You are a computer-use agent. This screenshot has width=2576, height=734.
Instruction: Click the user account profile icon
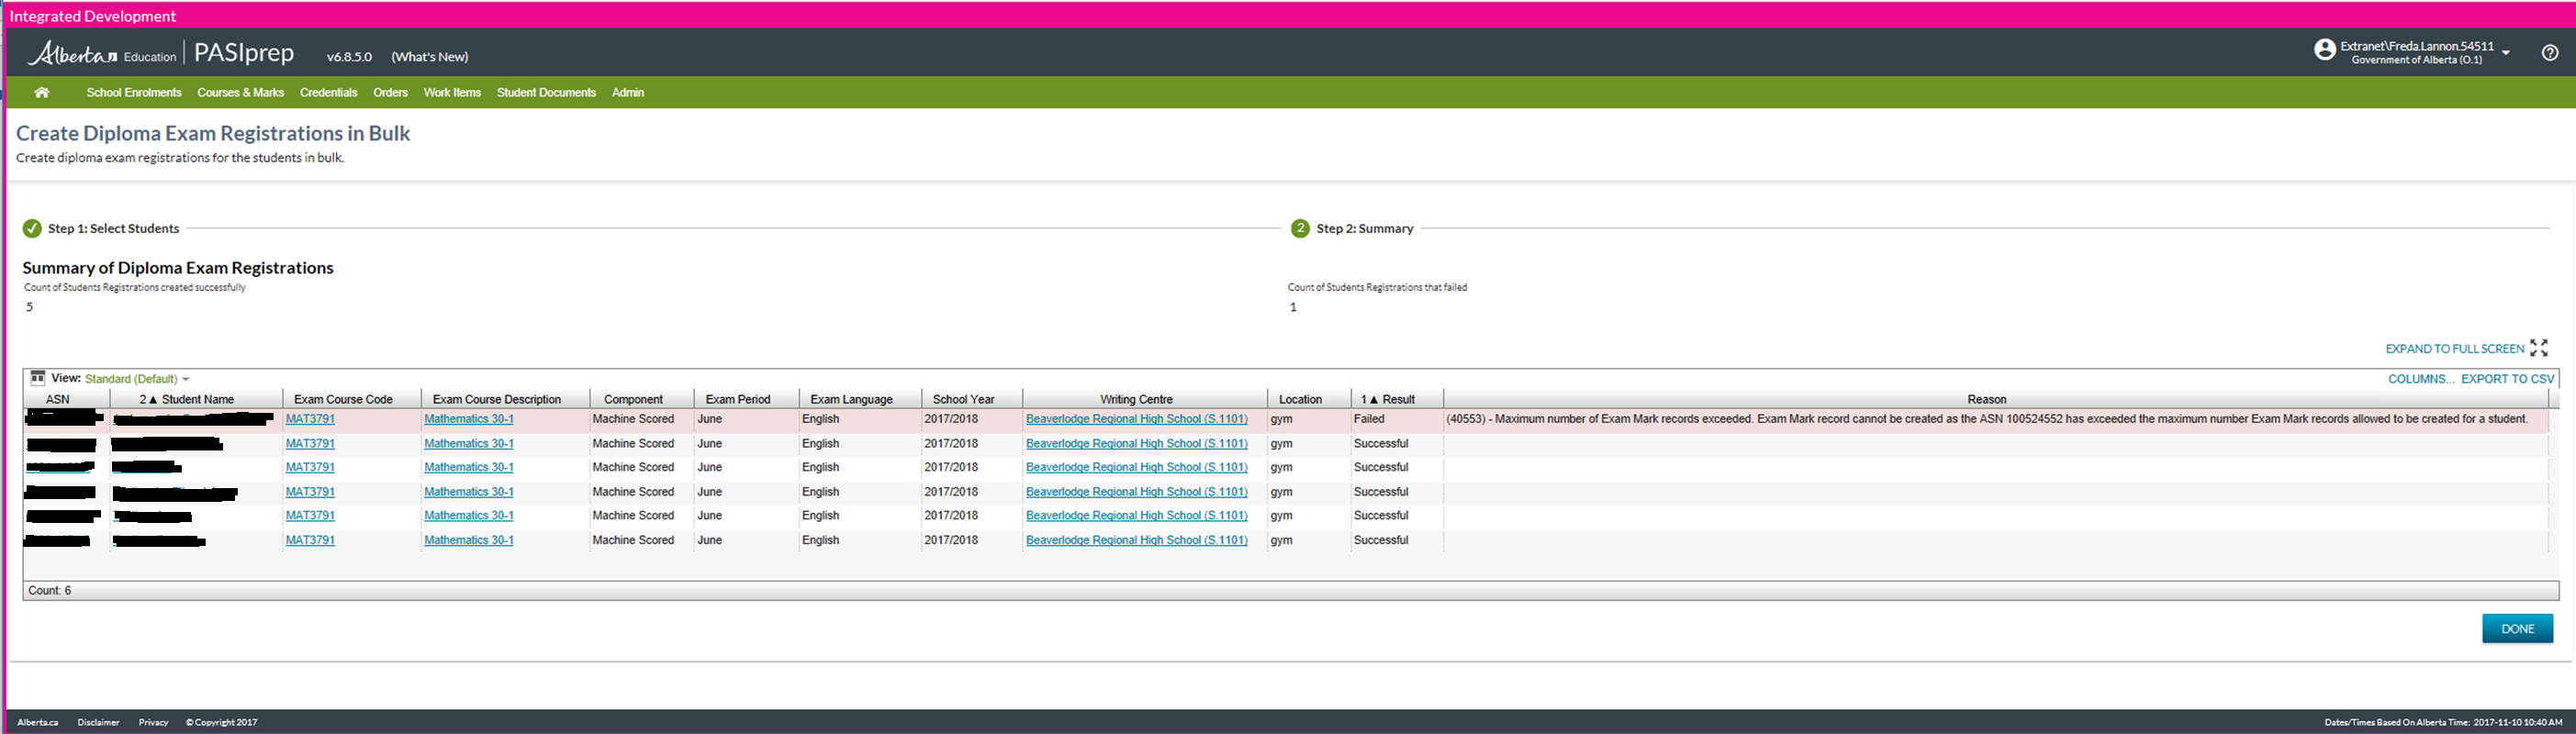tap(2324, 50)
